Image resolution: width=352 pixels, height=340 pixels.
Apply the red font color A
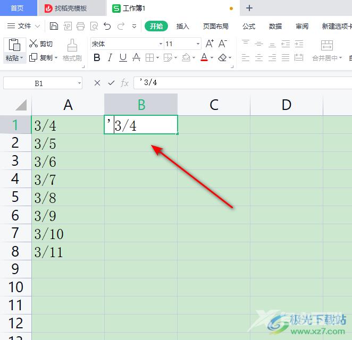[x=204, y=57]
